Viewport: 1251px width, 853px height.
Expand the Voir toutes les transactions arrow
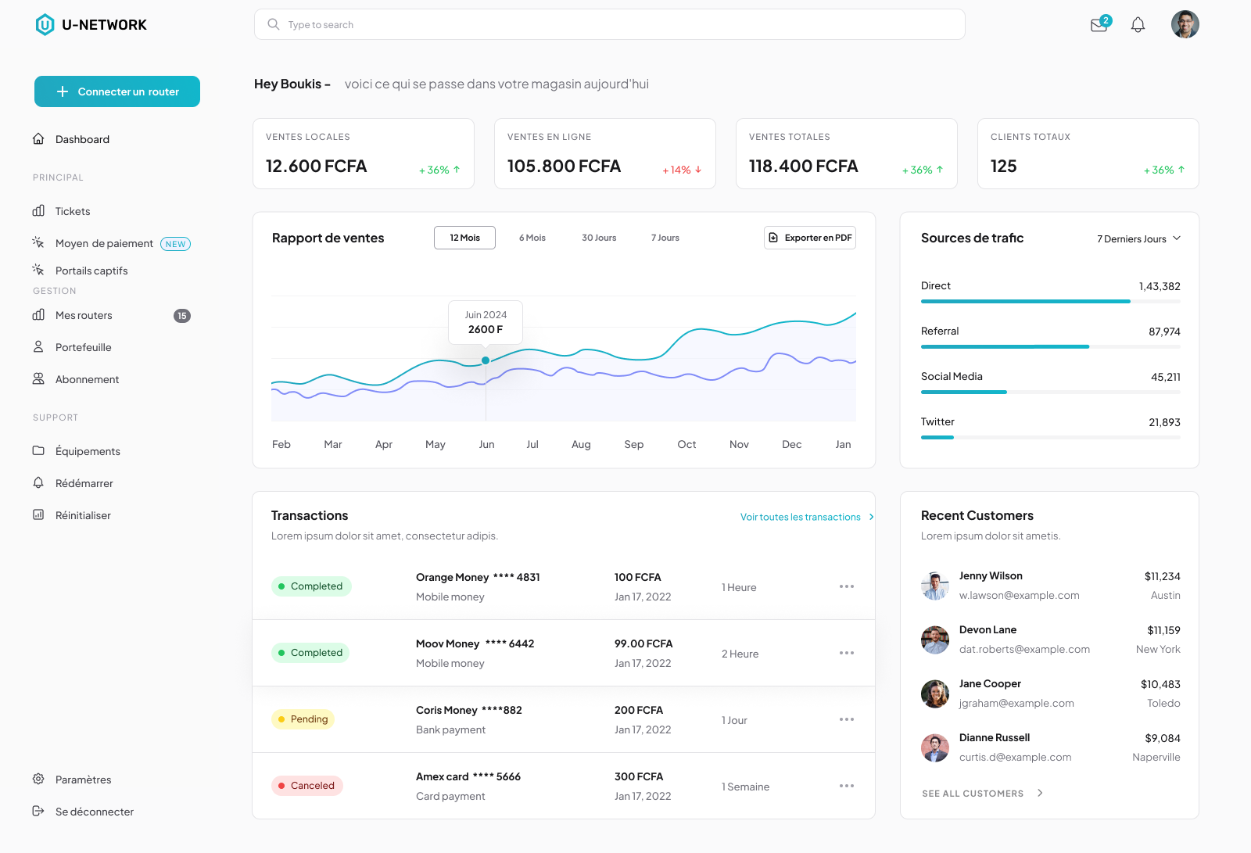871,517
